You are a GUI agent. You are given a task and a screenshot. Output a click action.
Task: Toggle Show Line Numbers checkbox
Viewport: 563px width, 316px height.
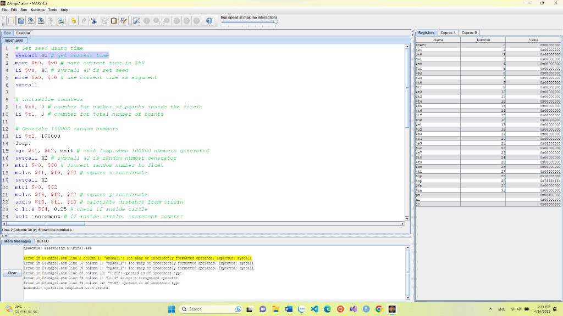pos(35,230)
